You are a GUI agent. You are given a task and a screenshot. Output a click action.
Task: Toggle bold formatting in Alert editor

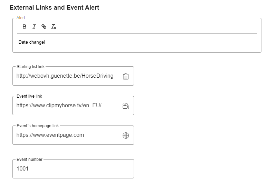[25, 26]
